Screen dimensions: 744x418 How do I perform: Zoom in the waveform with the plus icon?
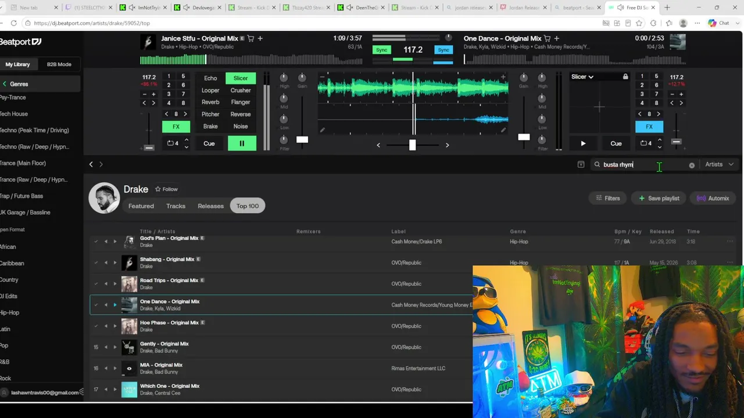click(503, 77)
